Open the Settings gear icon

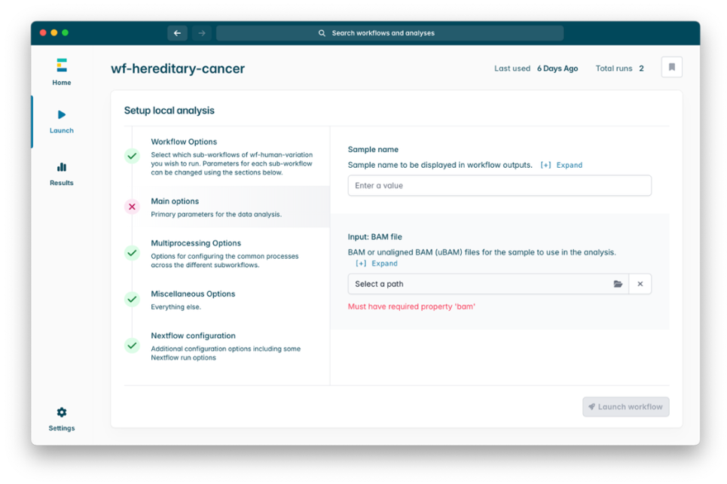coord(62,412)
